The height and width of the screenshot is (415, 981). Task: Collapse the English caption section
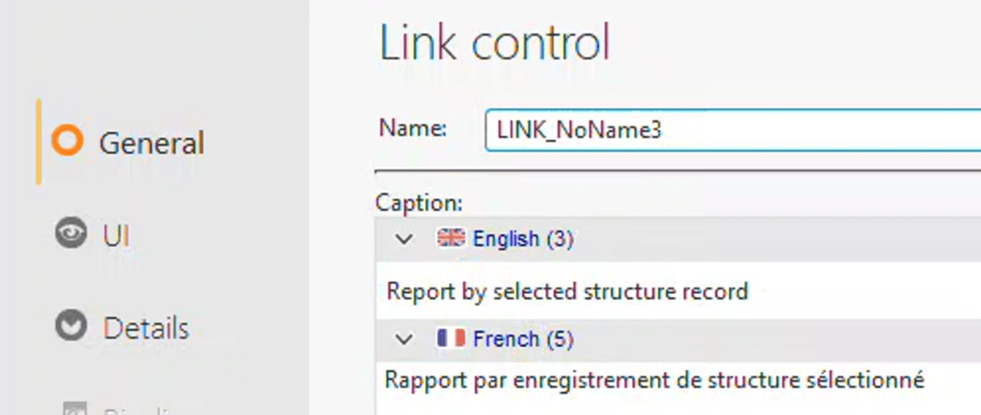(x=405, y=239)
